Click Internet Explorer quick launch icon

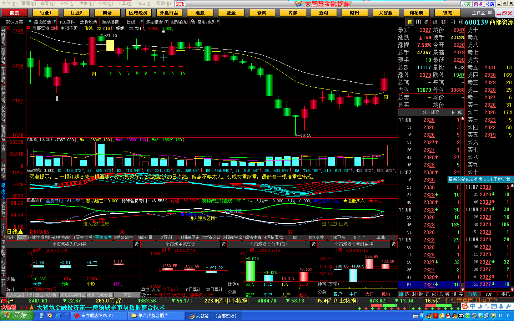pos(58,316)
